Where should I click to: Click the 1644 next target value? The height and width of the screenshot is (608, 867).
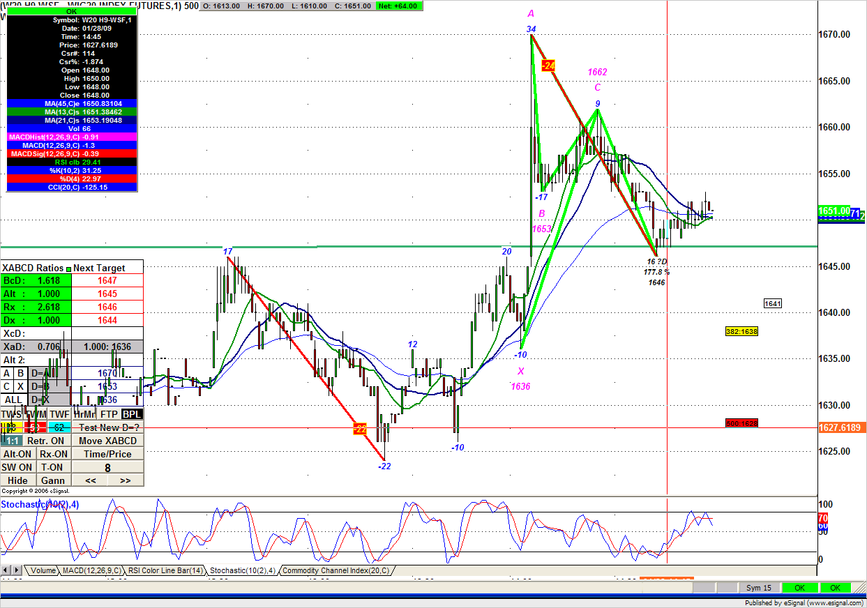coord(107,320)
